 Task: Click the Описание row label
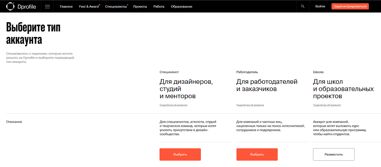click(x=14, y=122)
